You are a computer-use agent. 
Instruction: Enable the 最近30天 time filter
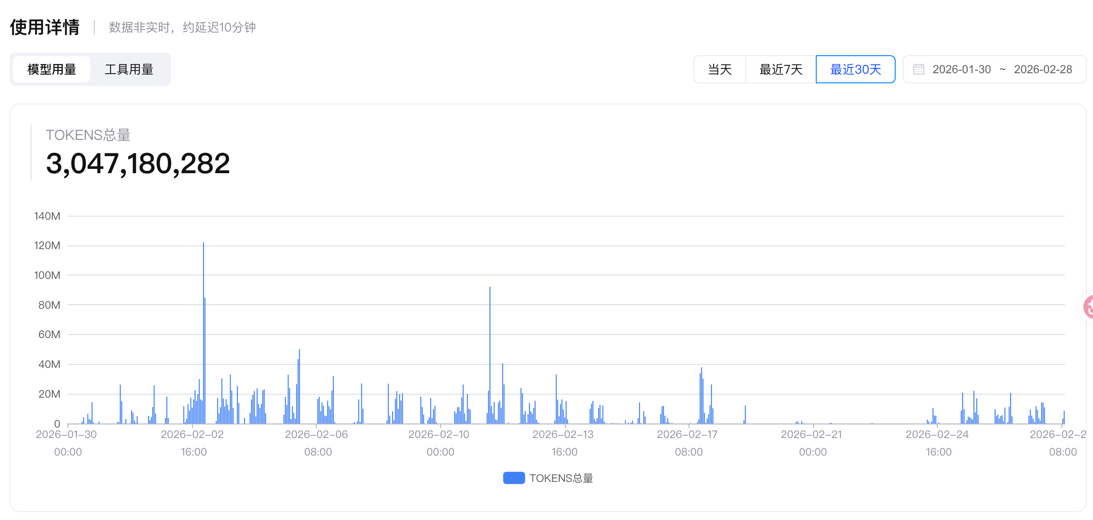click(x=855, y=69)
